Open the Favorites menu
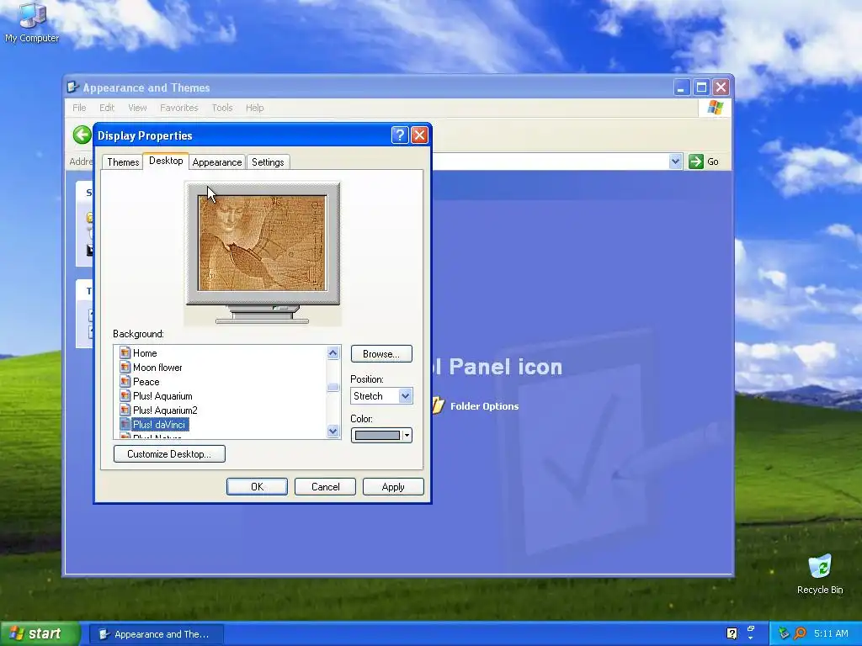 click(178, 108)
